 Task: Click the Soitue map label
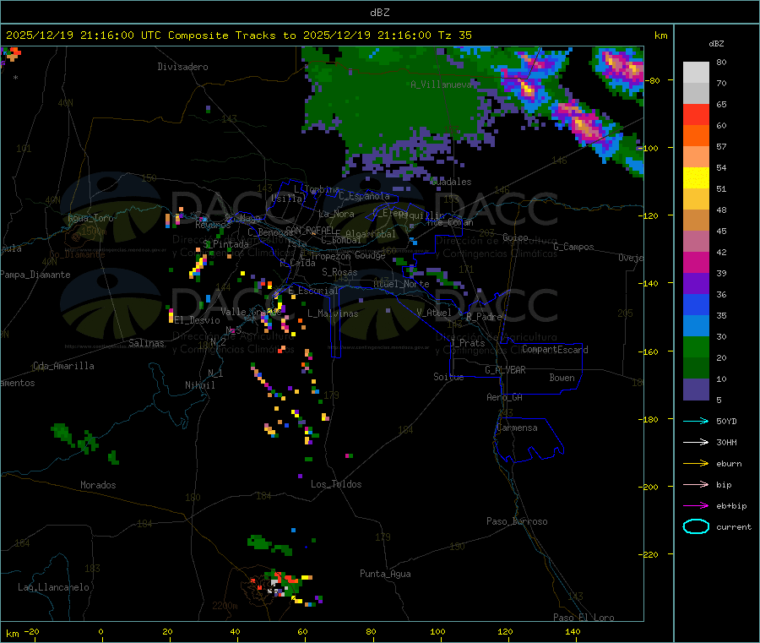click(x=448, y=377)
